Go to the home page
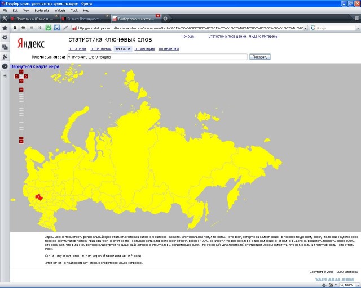The image size is (361, 288). point(57,28)
